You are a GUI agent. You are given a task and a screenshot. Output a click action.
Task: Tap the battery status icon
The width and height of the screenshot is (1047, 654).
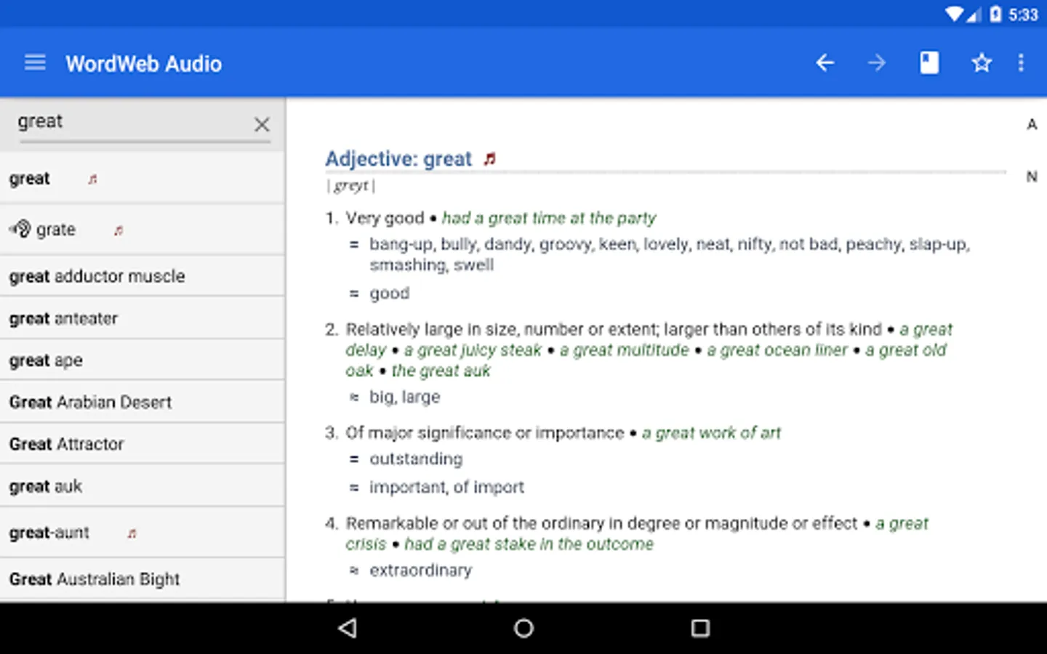995,14
